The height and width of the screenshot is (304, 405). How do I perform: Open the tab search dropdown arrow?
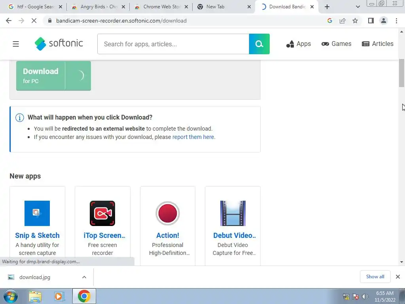point(358,7)
